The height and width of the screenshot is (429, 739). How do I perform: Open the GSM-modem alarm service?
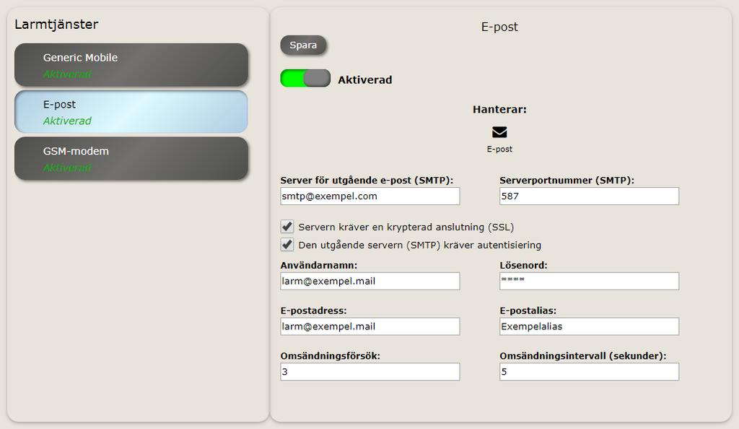coord(131,158)
